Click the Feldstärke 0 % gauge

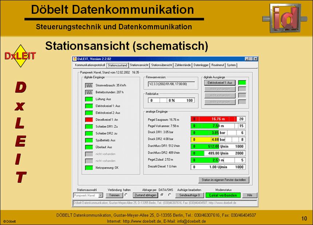(171, 101)
